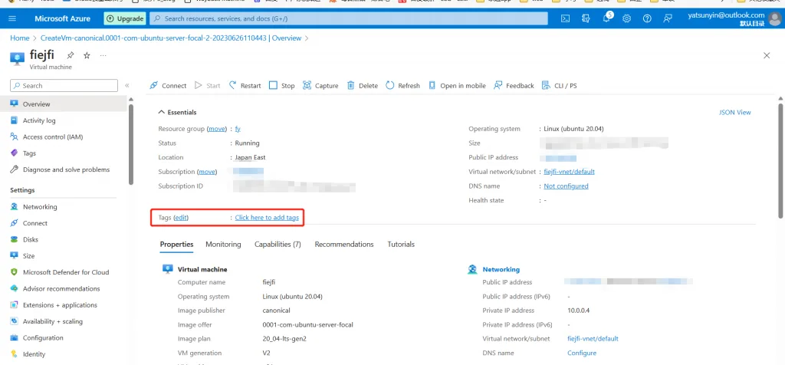Open Advisor recommendations

(61, 288)
